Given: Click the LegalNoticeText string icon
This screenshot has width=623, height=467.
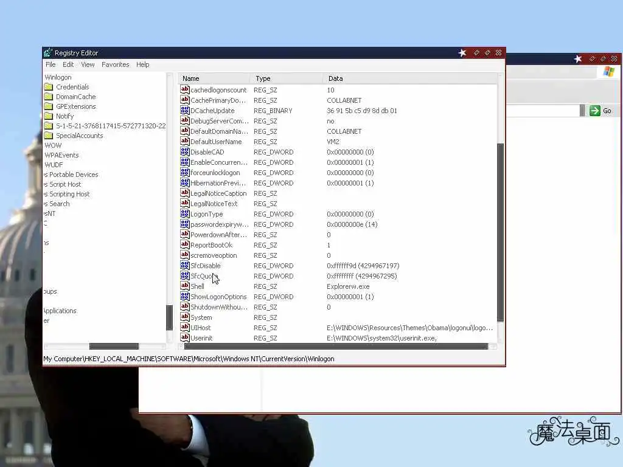Looking at the screenshot, I should pos(185,203).
